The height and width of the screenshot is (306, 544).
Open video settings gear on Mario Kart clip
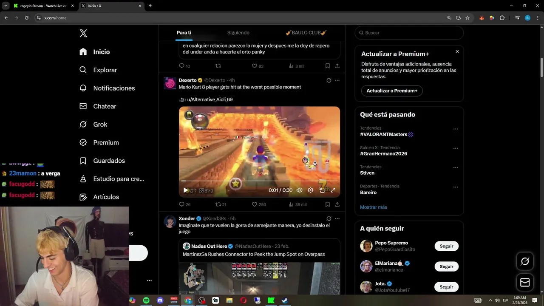310,190
